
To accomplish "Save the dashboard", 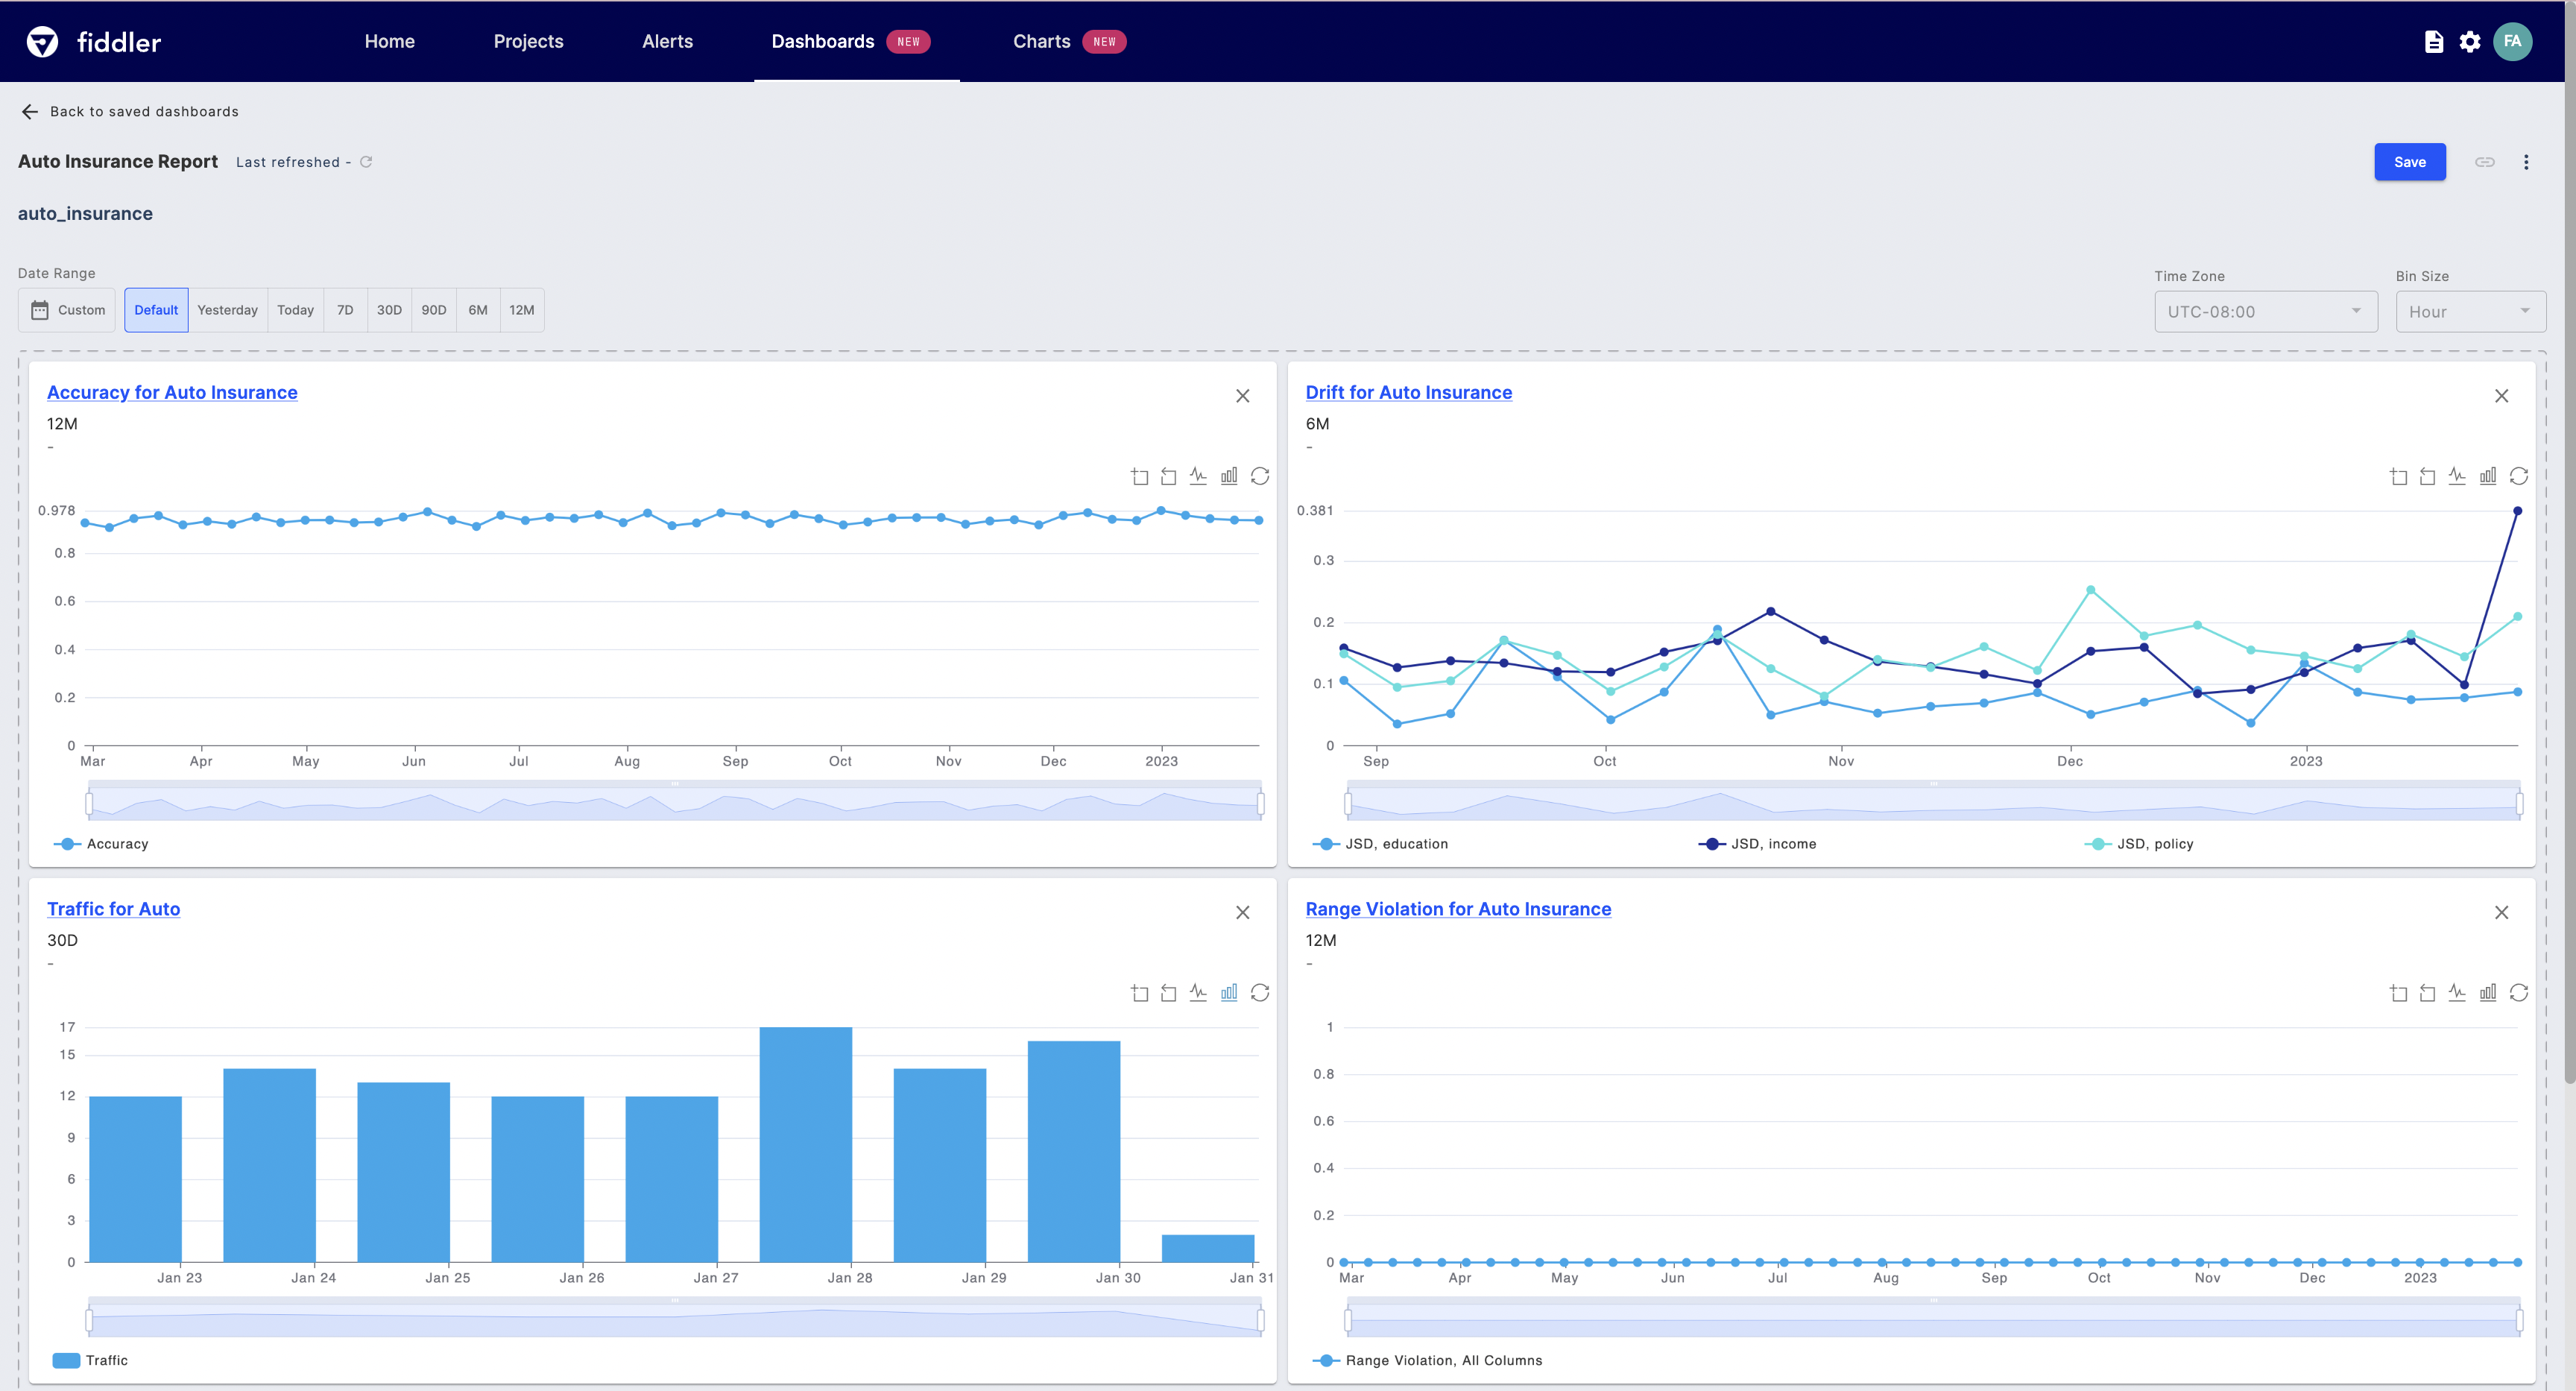I will click(2409, 162).
